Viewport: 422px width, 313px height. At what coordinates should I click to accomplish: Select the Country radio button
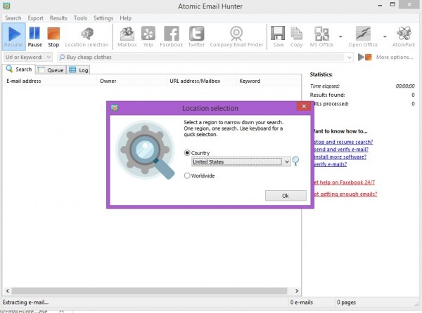coord(187,153)
